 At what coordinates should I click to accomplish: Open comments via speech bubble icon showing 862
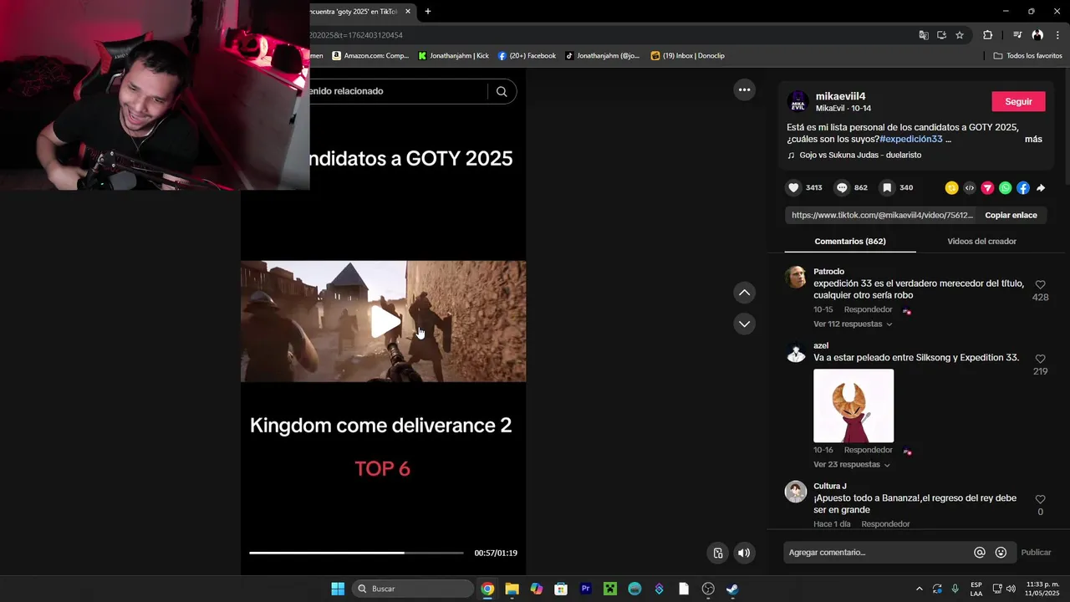[x=843, y=188]
